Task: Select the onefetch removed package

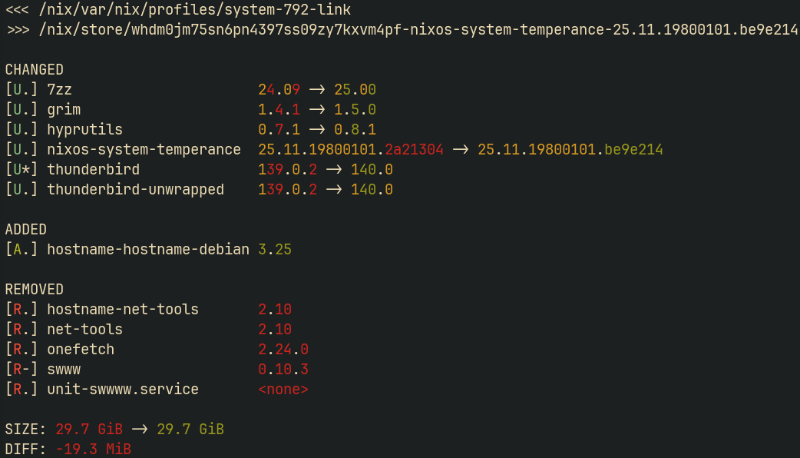Action: point(80,349)
